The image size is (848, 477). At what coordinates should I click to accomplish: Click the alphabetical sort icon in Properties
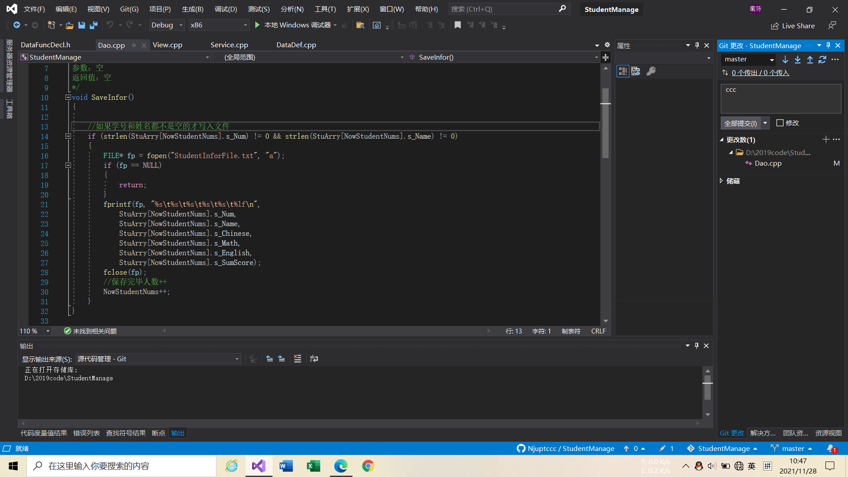click(x=636, y=71)
